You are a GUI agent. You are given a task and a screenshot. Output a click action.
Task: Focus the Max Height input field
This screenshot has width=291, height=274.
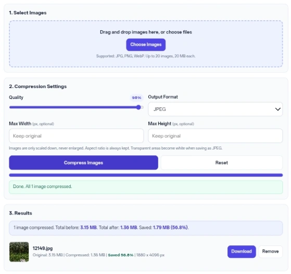coord(216,136)
